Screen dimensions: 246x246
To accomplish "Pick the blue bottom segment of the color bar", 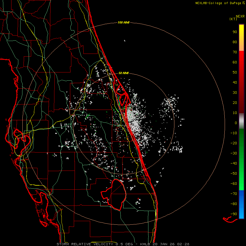I will [x=241, y=204].
